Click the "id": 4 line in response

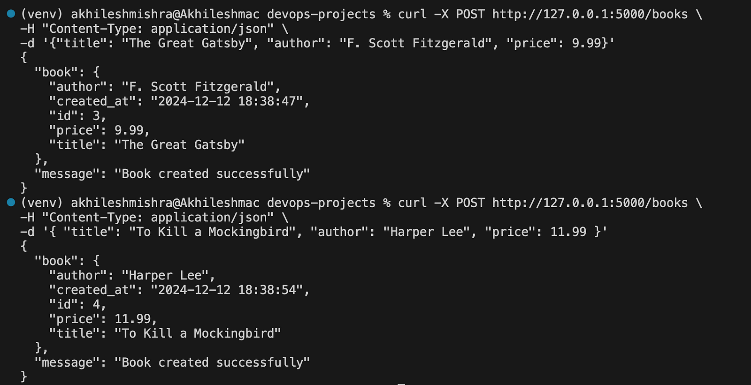[78, 304]
